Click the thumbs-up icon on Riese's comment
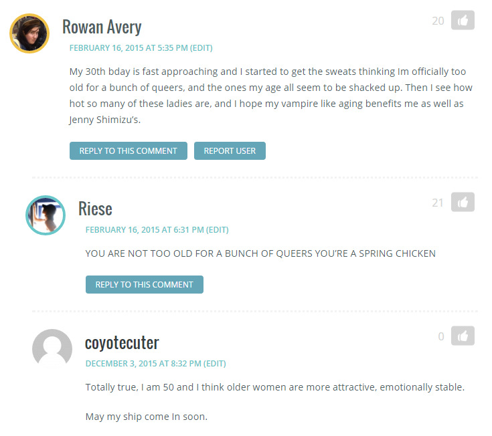The height and width of the screenshot is (436, 492). point(463,202)
